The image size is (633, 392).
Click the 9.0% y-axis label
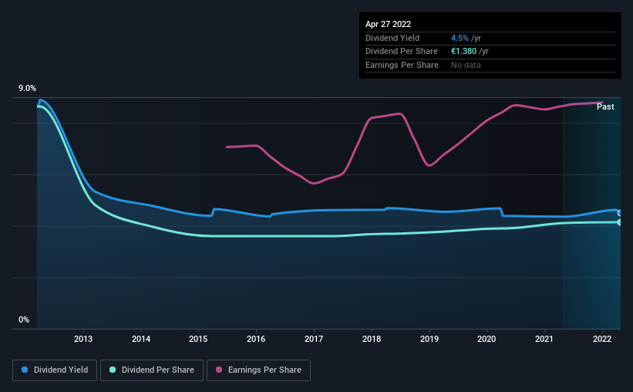click(x=27, y=89)
